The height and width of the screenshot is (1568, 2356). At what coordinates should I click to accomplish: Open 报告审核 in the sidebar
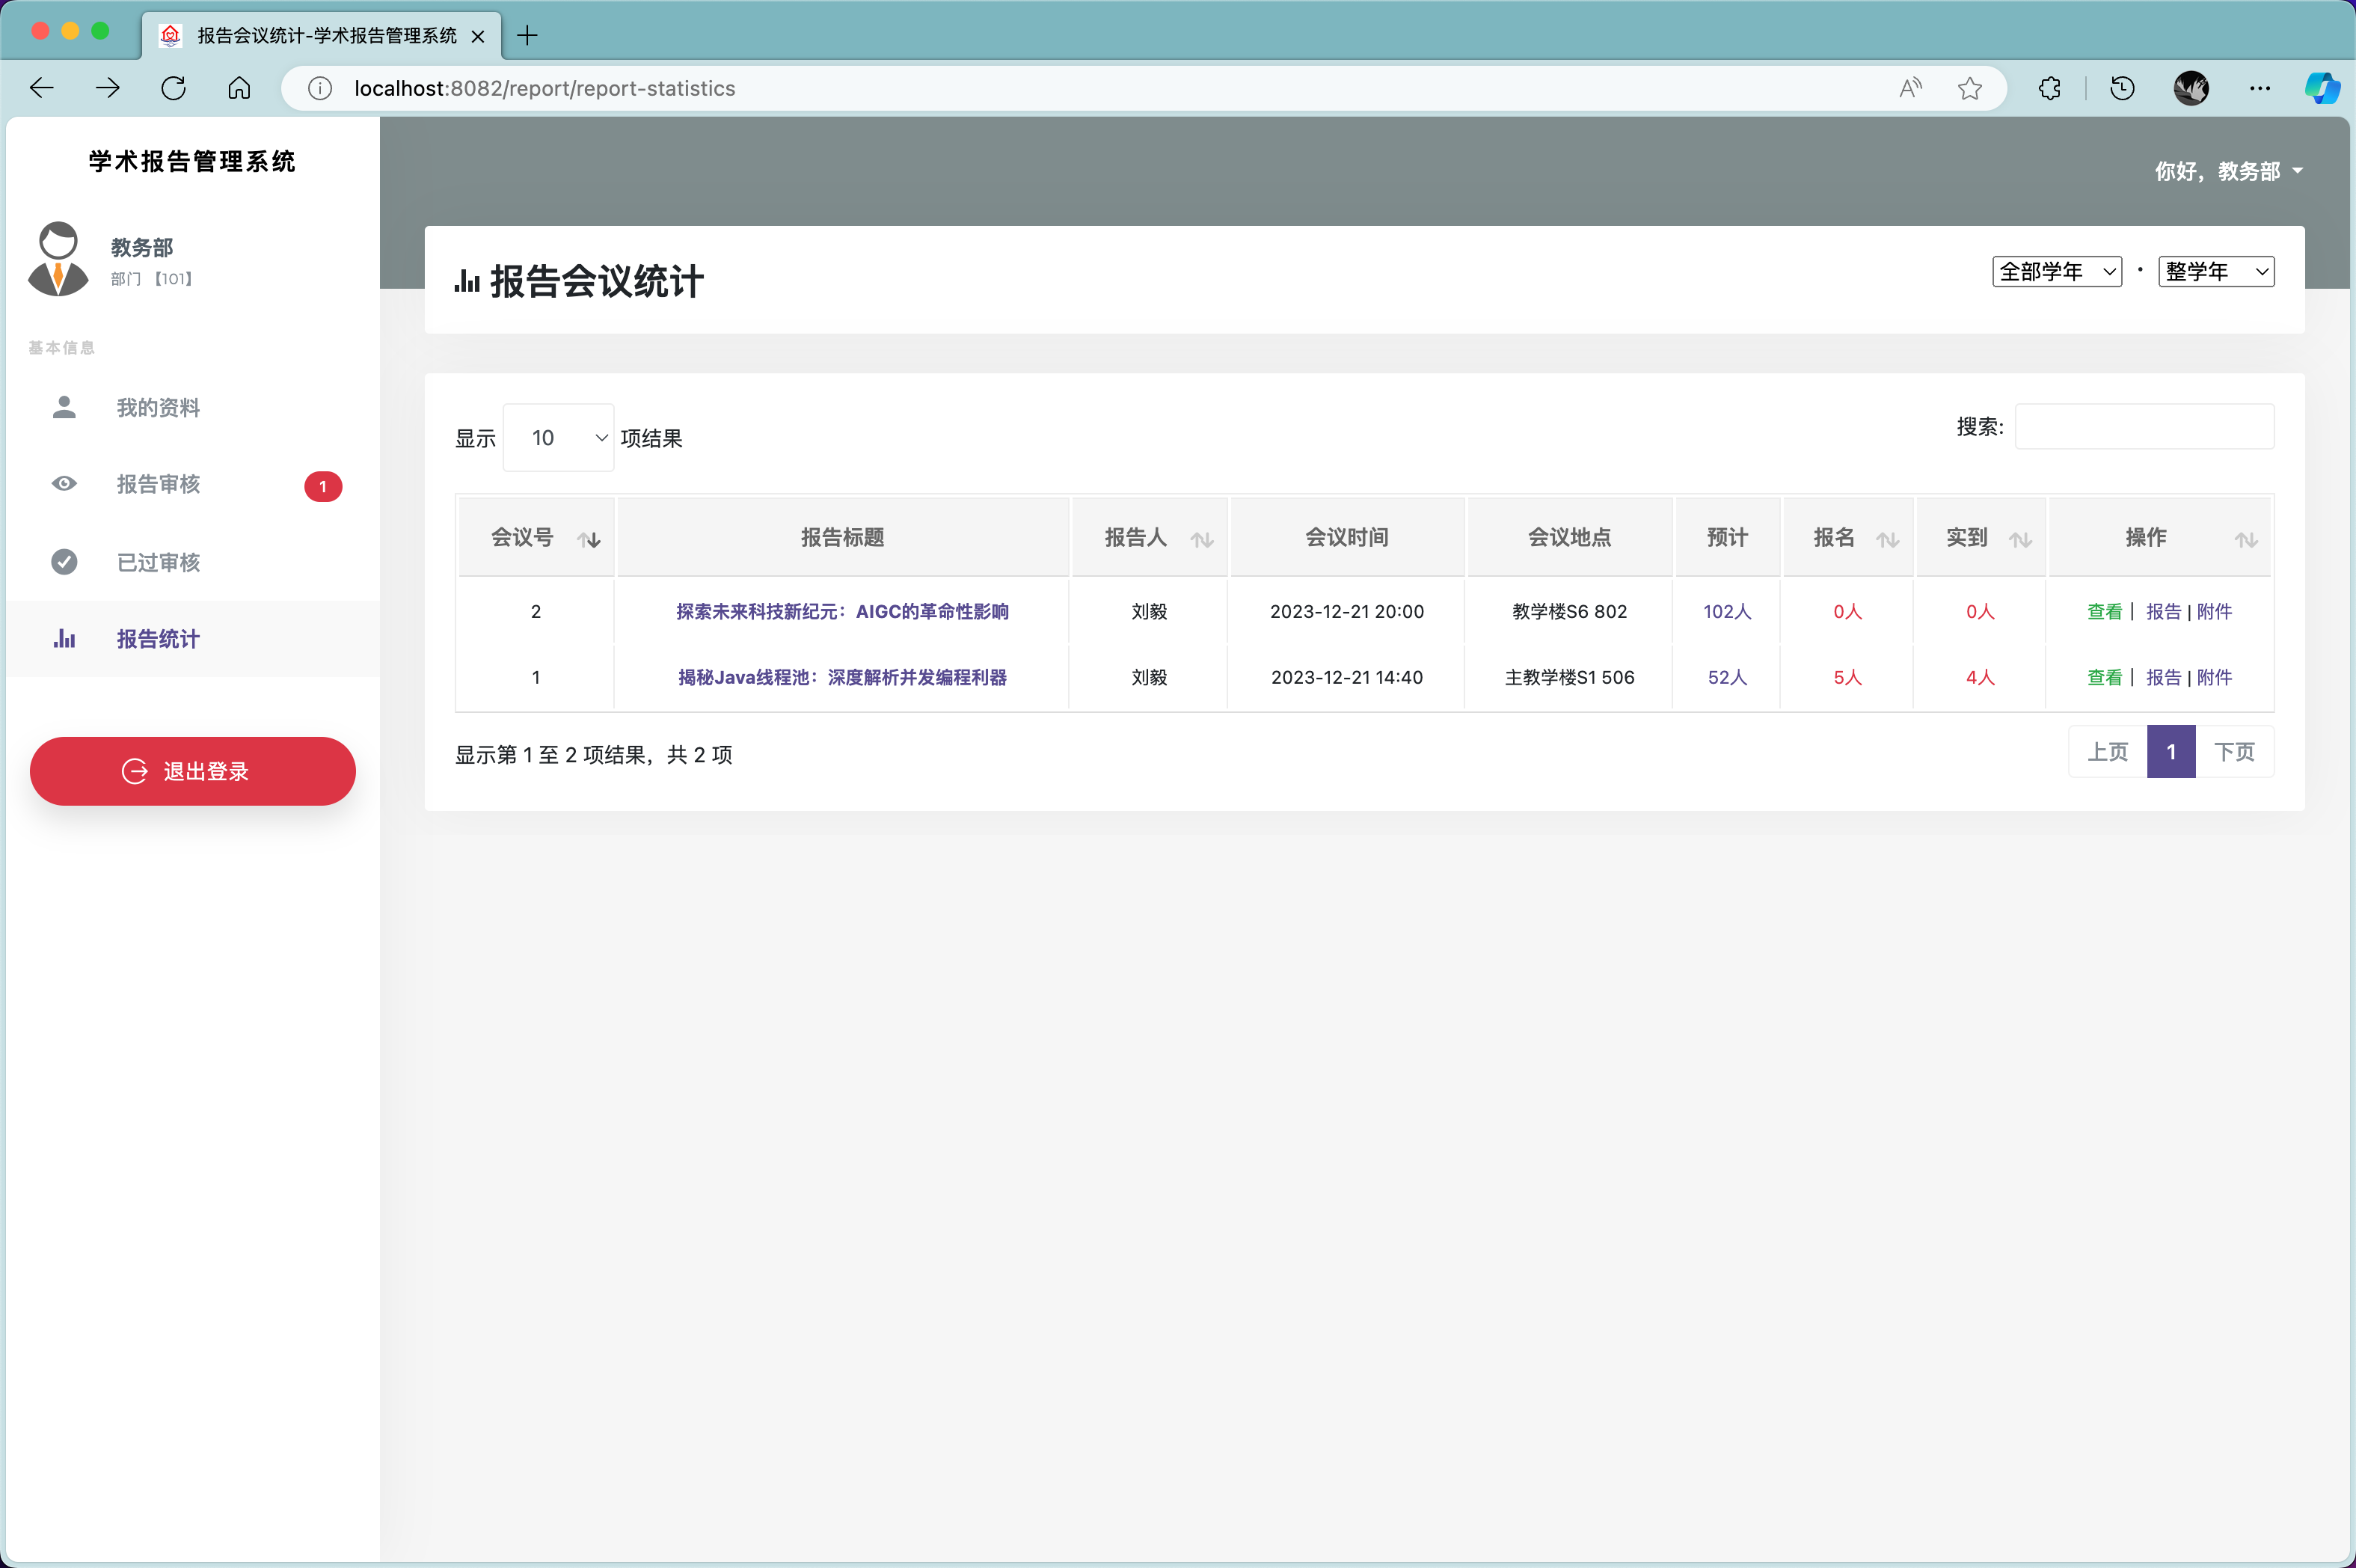click(x=158, y=485)
